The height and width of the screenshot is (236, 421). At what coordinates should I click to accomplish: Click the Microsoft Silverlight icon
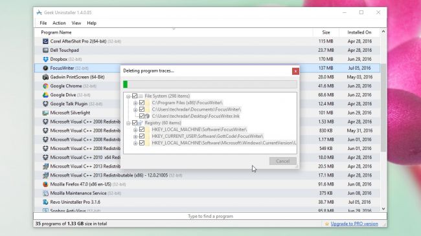[45, 113]
